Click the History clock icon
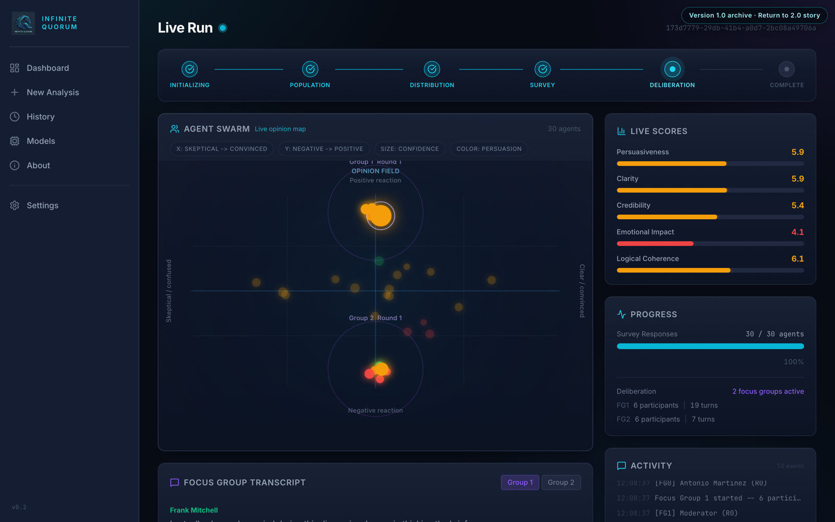This screenshot has height=522, width=835. coord(15,116)
